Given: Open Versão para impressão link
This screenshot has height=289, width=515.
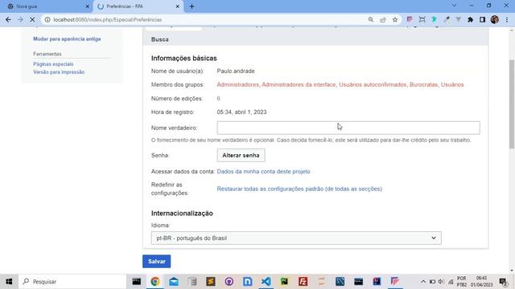Looking at the screenshot, I should point(59,72).
